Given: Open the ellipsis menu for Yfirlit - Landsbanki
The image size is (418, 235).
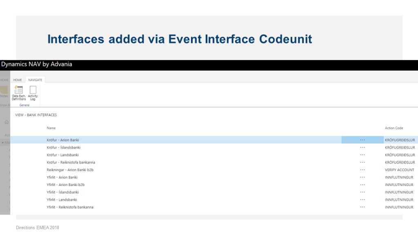Looking at the screenshot, I should 362,200.
